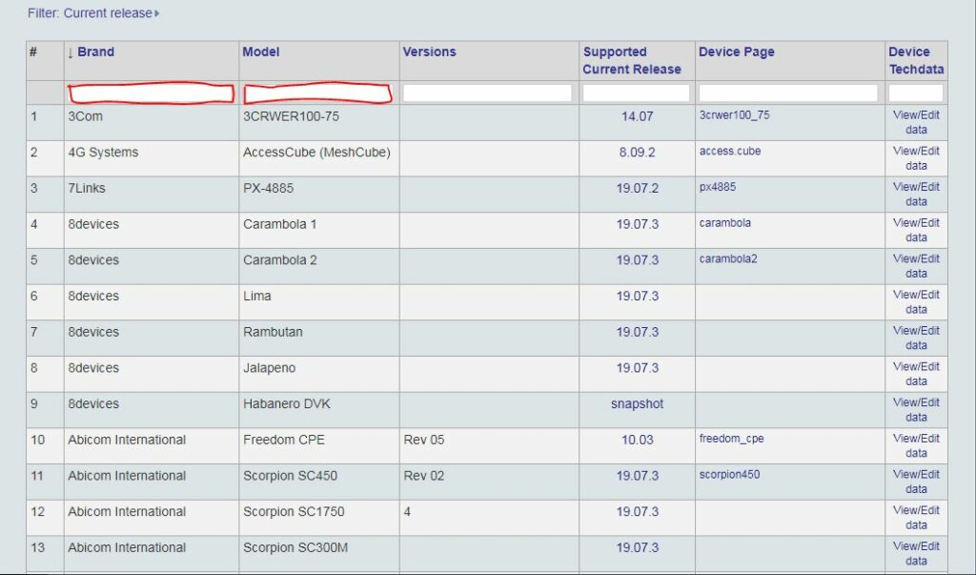
Task: Click release 19.07.3 for Carambola 1
Action: pyautogui.click(x=637, y=224)
